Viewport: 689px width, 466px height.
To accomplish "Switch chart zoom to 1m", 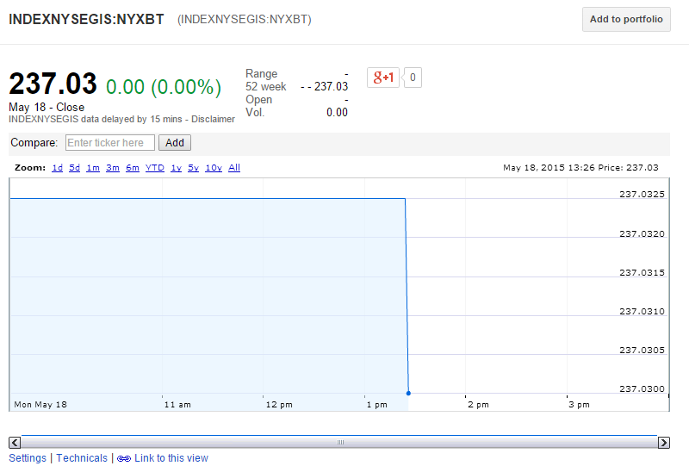I will coord(93,168).
